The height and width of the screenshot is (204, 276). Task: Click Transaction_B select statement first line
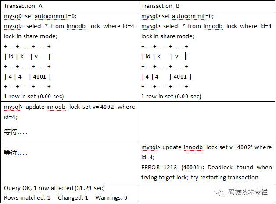coord(206,26)
